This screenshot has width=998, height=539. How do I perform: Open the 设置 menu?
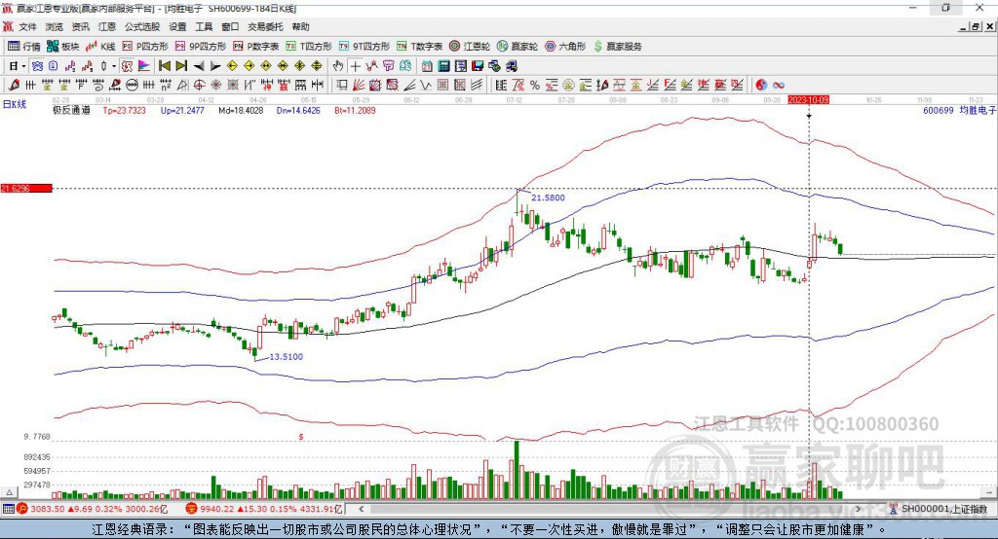(x=177, y=26)
